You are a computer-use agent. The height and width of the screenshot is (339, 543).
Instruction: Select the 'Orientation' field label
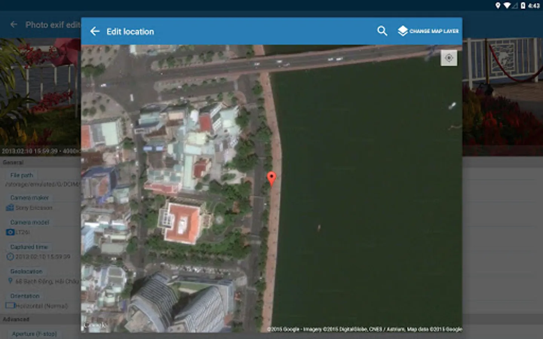[25, 296]
